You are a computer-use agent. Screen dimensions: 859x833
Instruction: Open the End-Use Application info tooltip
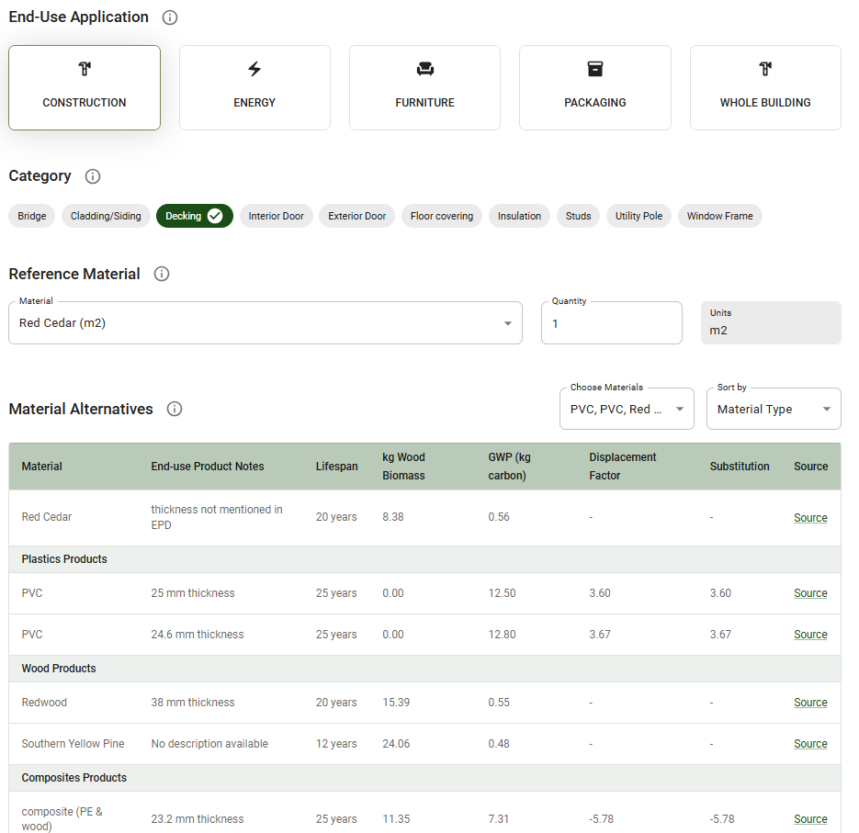169,17
